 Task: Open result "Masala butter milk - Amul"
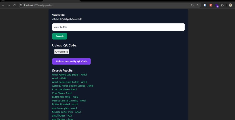[66, 112]
